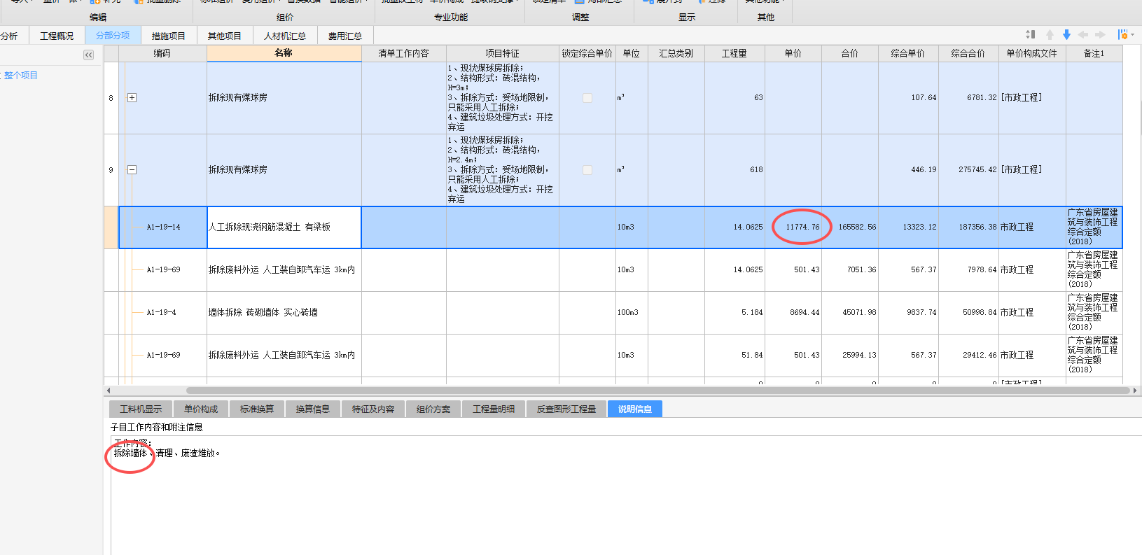Open the 单价构成 bottom tab
1142x555 pixels.
coord(201,409)
